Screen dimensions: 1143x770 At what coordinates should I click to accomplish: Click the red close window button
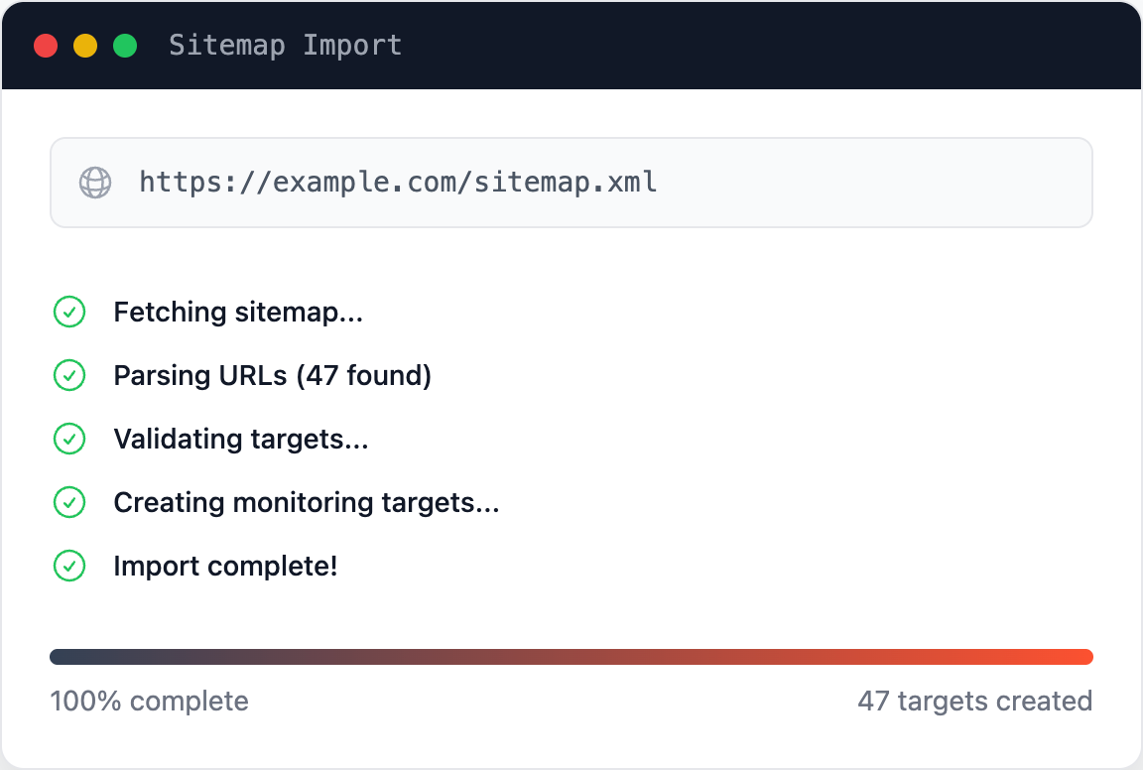click(x=46, y=46)
